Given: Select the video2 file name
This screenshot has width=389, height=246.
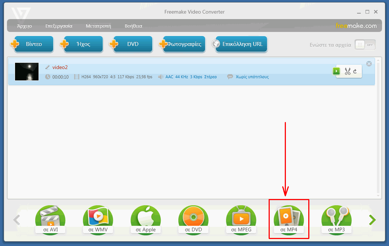Looking at the screenshot, I should pyautogui.click(x=60, y=67).
